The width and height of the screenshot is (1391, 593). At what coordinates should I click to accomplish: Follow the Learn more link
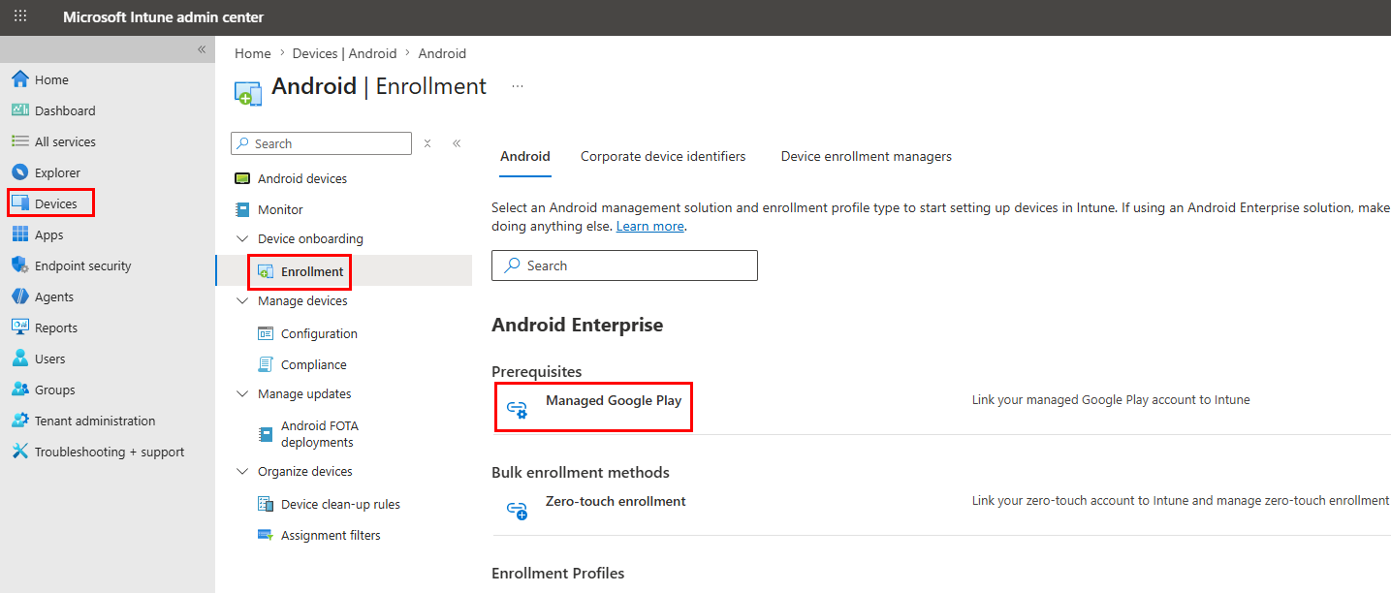click(650, 226)
